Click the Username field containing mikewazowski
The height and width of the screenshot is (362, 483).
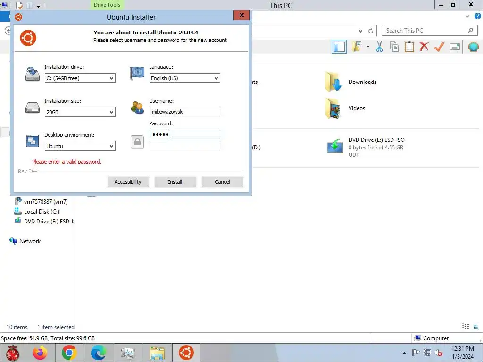(185, 112)
